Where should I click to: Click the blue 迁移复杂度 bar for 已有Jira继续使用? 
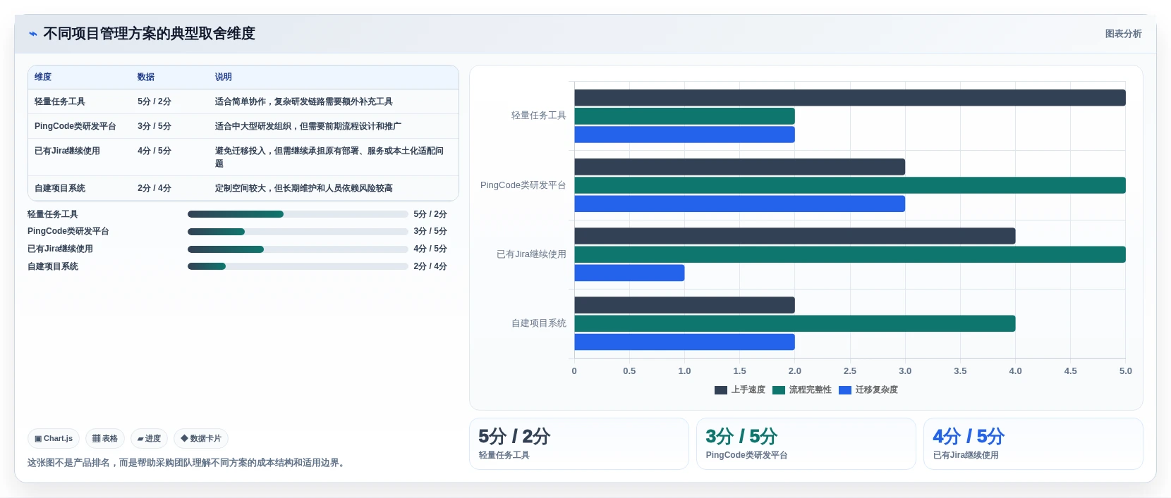click(629, 273)
